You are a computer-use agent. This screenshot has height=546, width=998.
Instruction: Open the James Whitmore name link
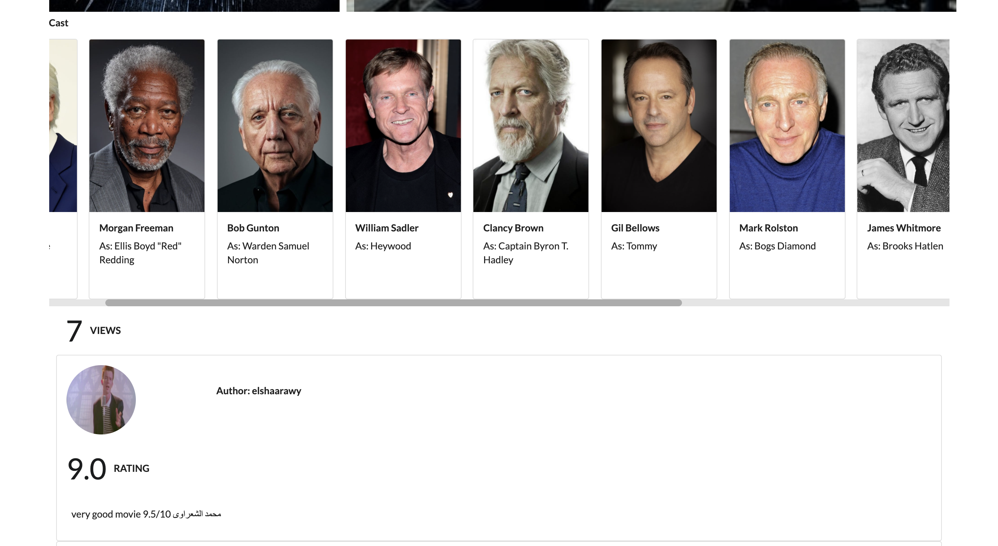[x=904, y=228]
